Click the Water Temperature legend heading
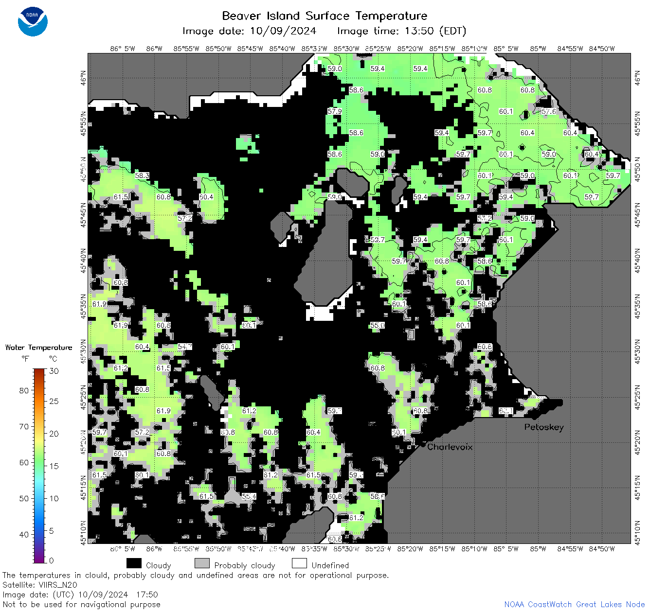This screenshot has width=650, height=612. point(39,347)
